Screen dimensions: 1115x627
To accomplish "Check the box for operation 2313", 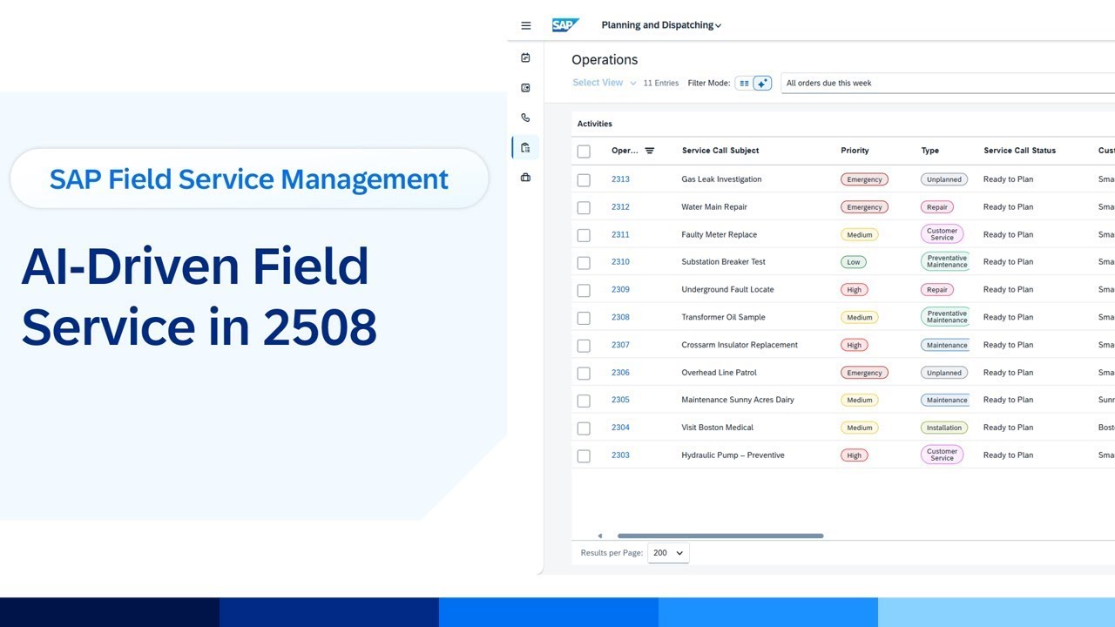I will 584,180.
